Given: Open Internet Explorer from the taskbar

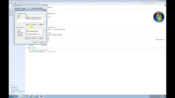Looking at the screenshot, I should click(16, 96).
